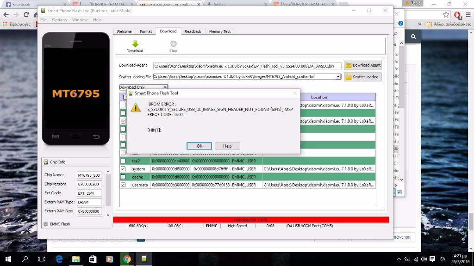This screenshot has height=266, width=474.
Task: Switch to the Format tab
Action: [x=146, y=31]
